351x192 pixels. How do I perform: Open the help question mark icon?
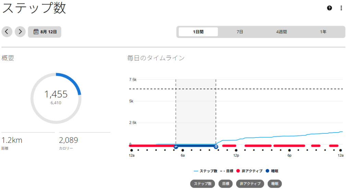point(329,8)
